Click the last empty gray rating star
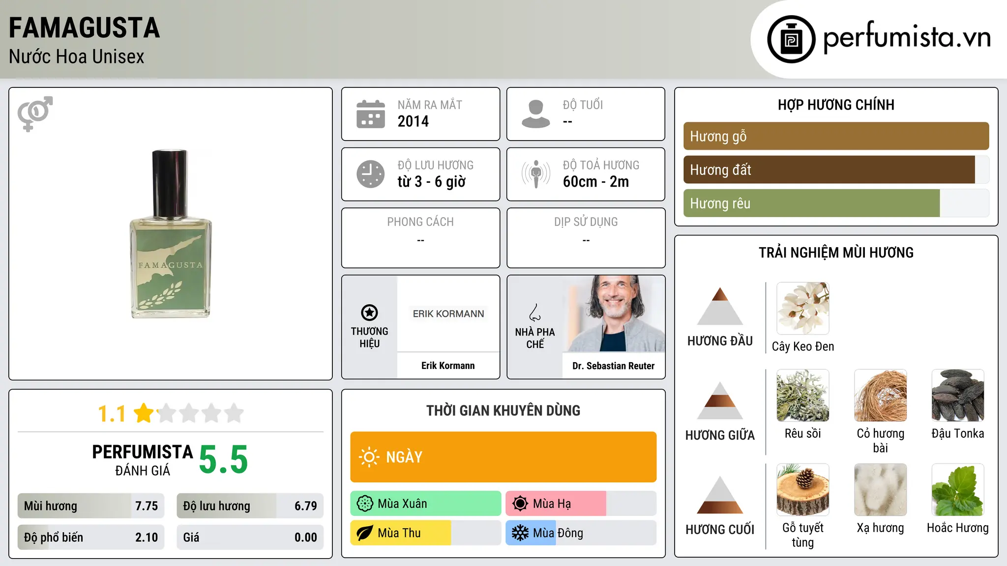 [234, 413]
